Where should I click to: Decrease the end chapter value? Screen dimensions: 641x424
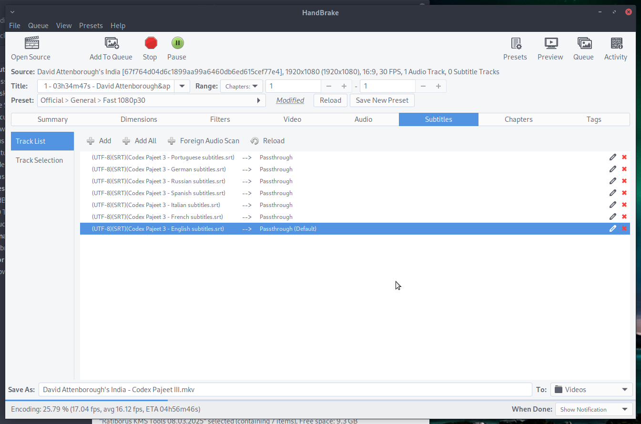point(423,86)
